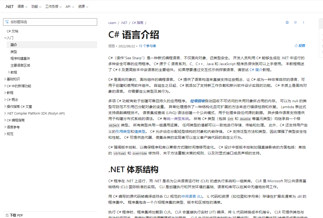The width and height of the screenshot is (323, 218).
Task: Click the 下载 PDF download icon
Action: pyautogui.click(x=7, y=215)
